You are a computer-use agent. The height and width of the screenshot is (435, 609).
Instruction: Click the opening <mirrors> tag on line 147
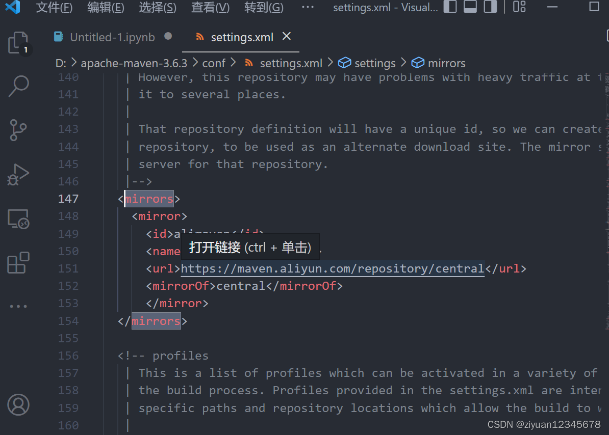pos(149,199)
